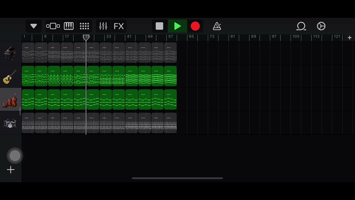Tap bar 73 on the ruler
The image size is (355, 200).
212,37
